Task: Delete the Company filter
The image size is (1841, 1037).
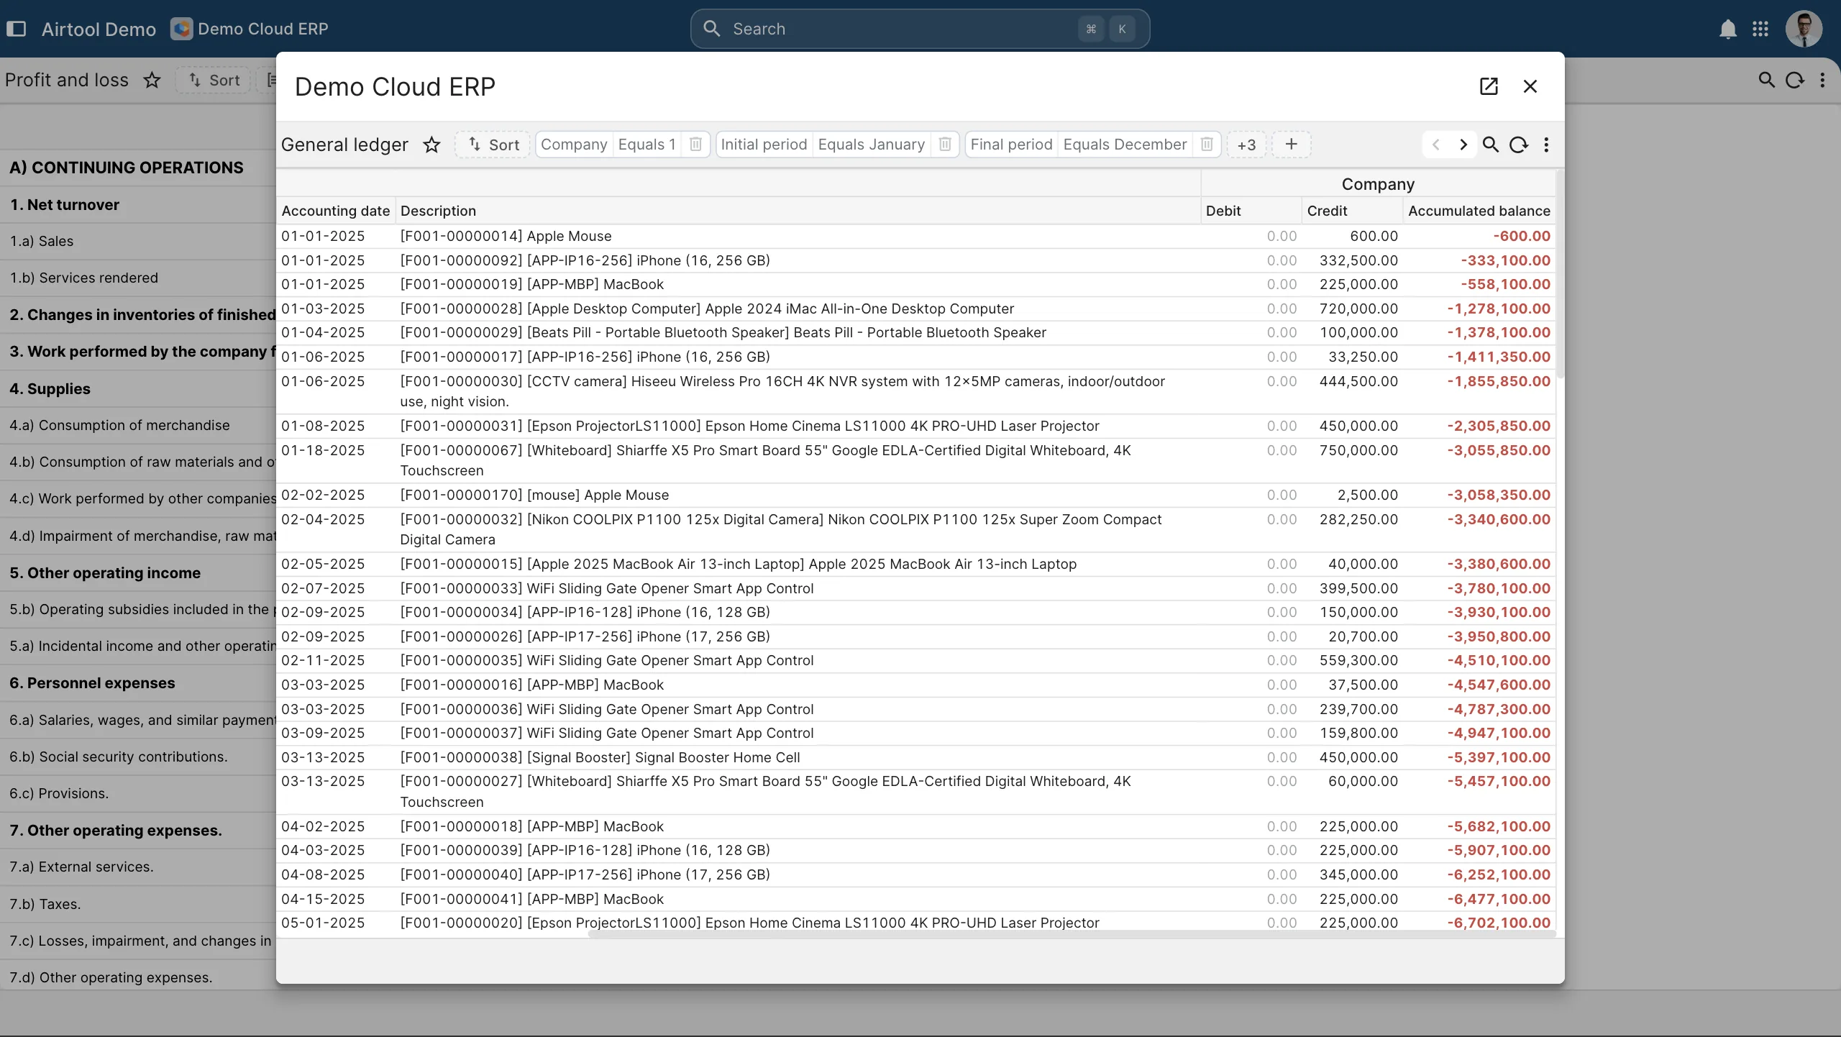Action: pos(695,145)
